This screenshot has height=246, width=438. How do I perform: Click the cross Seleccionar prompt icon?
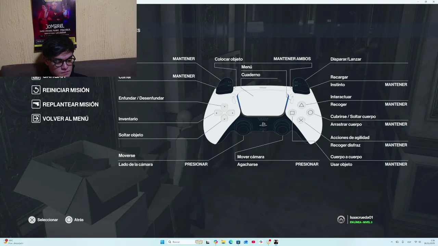click(x=32, y=220)
